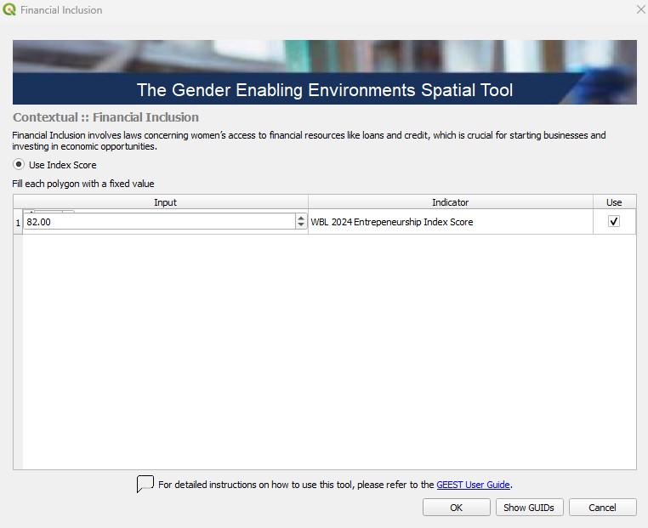Click the Indicator column header
Image resolution: width=648 pixels, height=528 pixels.
click(x=451, y=202)
